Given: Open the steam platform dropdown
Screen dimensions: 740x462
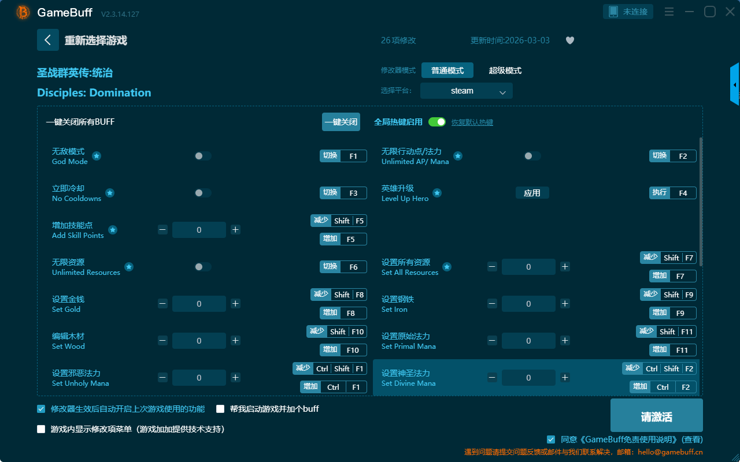Looking at the screenshot, I should click(466, 91).
